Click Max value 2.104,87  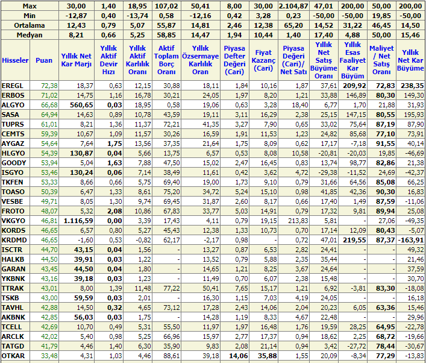tap(293, 6)
